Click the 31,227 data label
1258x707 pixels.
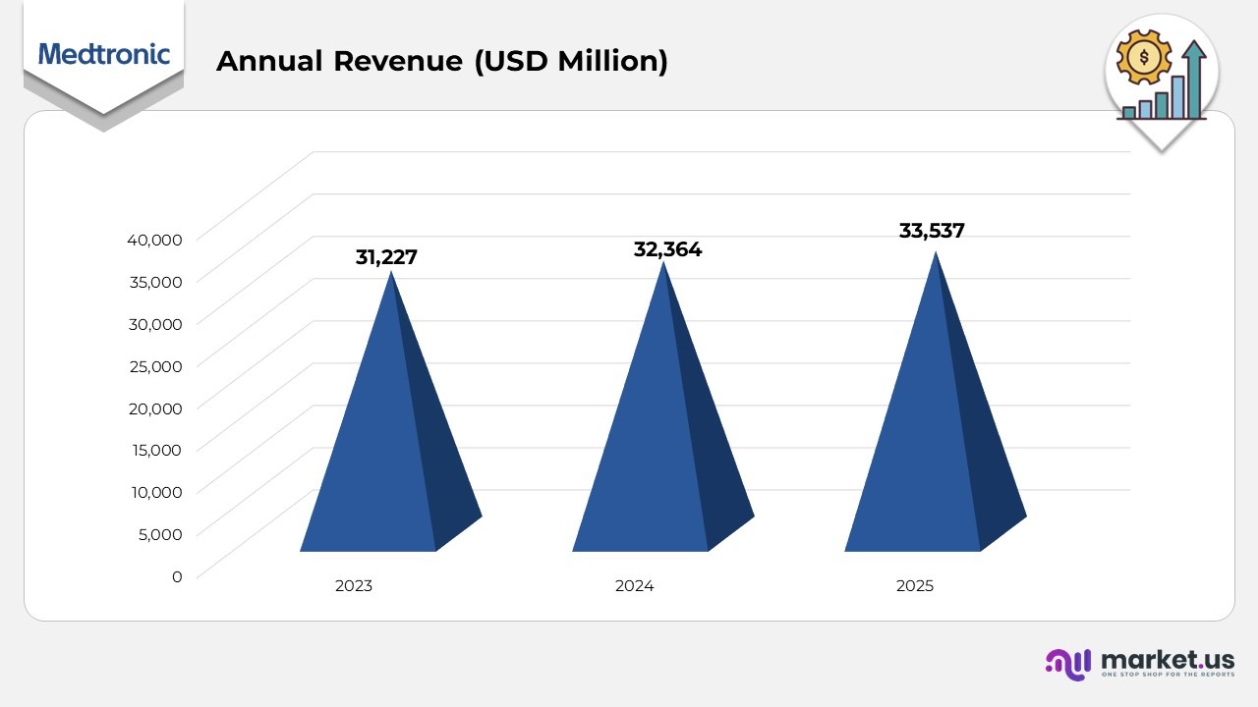(386, 257)
